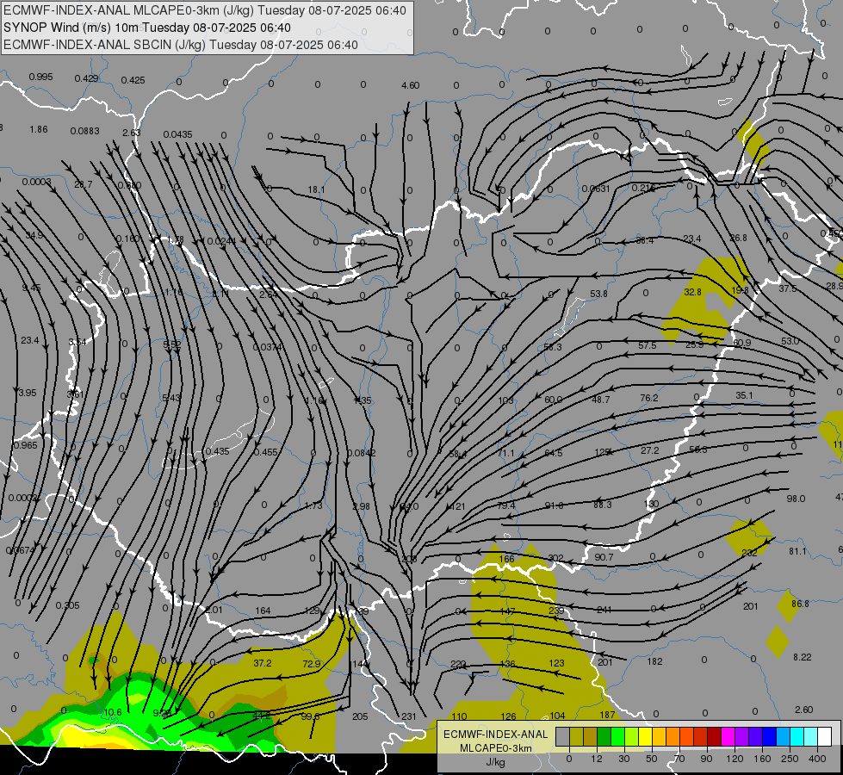This screenshot has width=843, height=775.
Task: Click the map value '8.22'
Action: [803, 657]
